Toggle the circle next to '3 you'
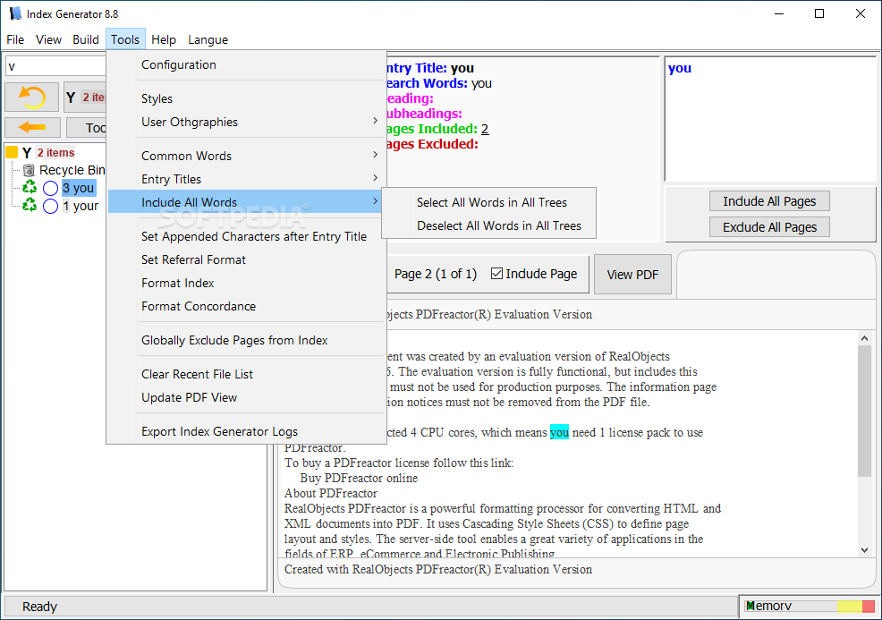Viewport: 882px width, 620px height. point(51,189)
